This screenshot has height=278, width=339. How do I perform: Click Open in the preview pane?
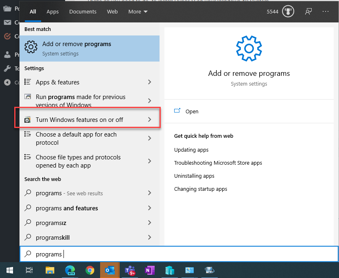click(x=192, y=111)
